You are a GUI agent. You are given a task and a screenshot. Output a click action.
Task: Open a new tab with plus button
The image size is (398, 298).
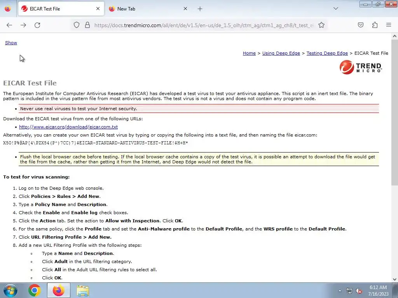(x=200, y=9)
